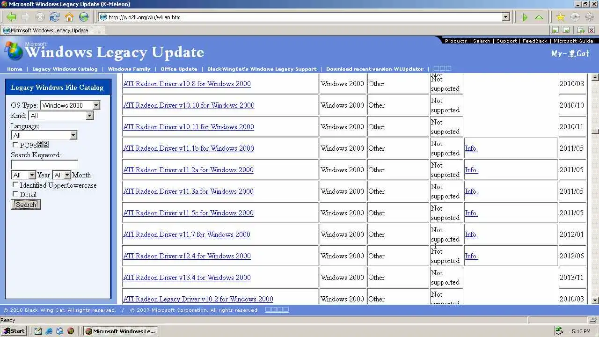Close the current tab with red X icon
The width and height of the screenshot is (599, 337).
[x=592, y=30]
